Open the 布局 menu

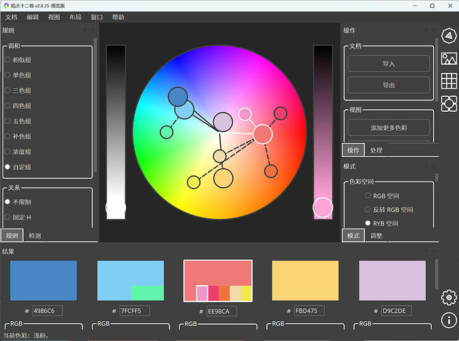(x=75, y=17)
